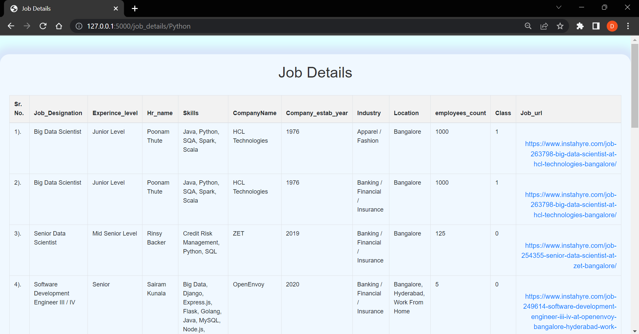The image size is (639, 334).
Task: Open the ZET senior data scientist job link
Action: (x=568, y=255)
